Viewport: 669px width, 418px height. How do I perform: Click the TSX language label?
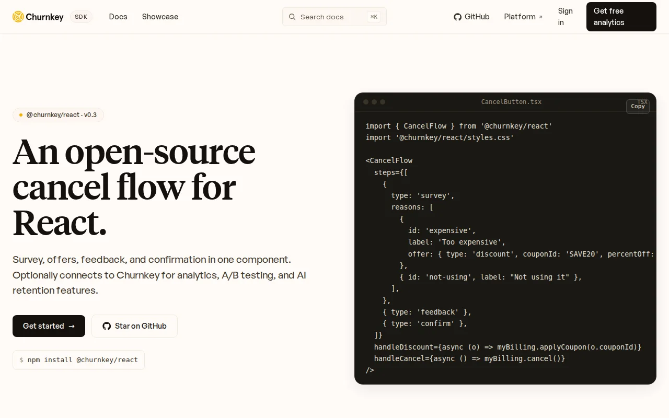coord(642,102)
